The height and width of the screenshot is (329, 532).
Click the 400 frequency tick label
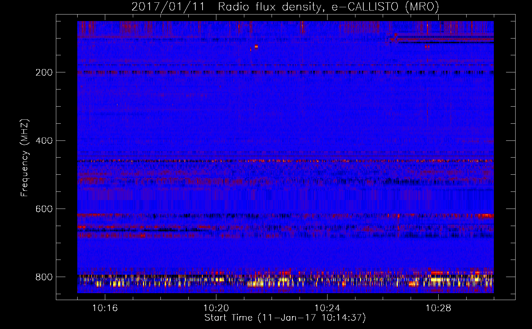pyautogui.click(x=44, y=141)
